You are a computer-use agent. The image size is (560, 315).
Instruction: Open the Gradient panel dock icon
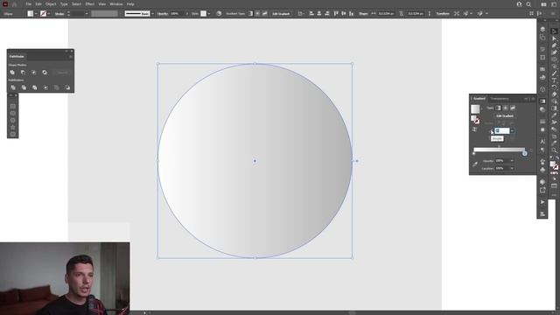[x=542, y=101]
